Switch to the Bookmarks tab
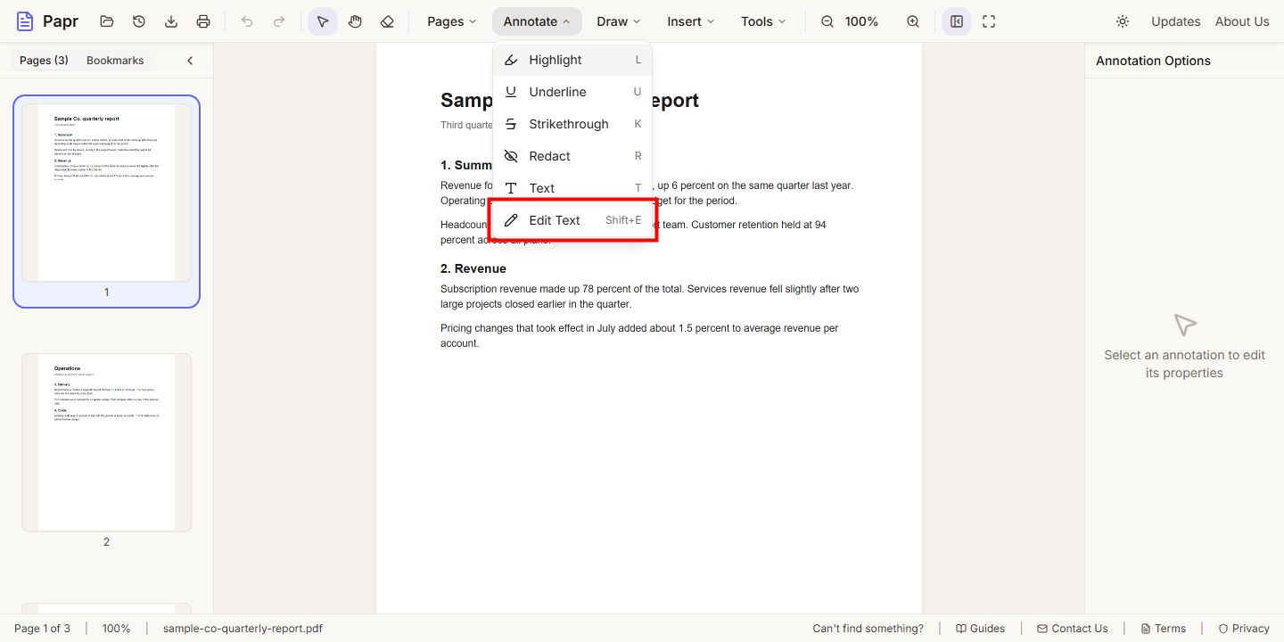The width and height of the screenshot is (1284, 642). [115, 61]
